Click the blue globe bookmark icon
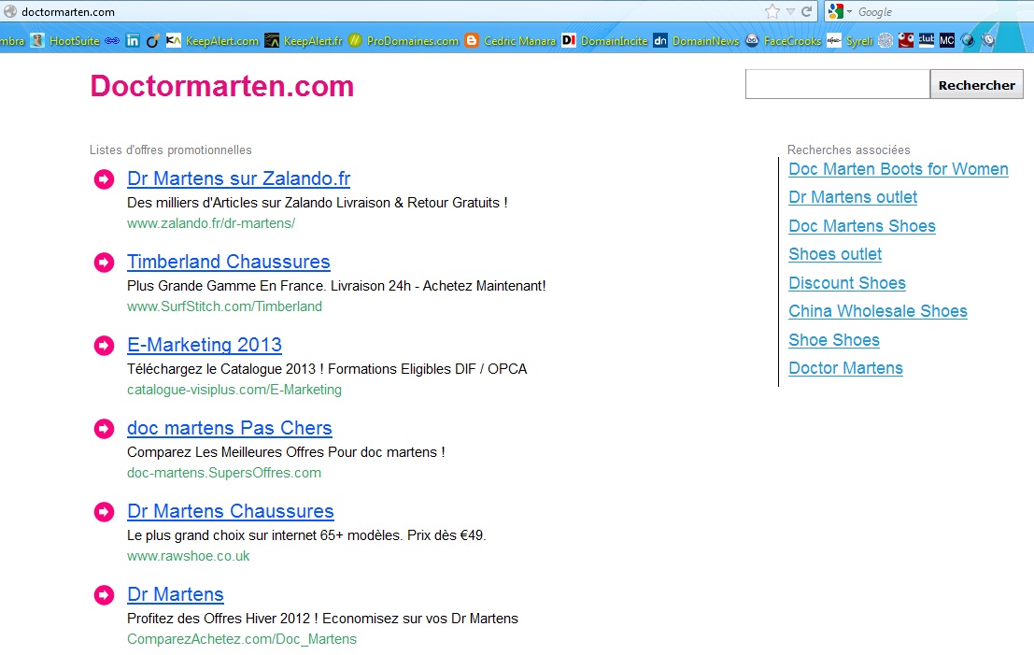The height and width of the screenshot is (655, 1034). [968, 41]
